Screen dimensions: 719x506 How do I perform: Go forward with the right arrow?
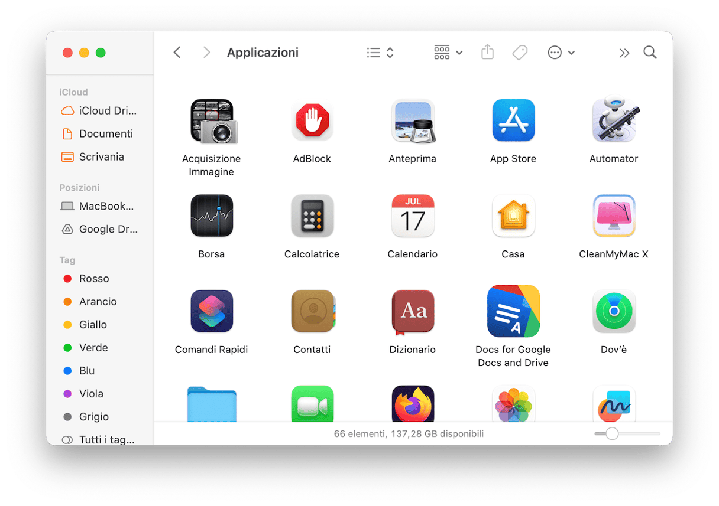(x=206, y=53)
